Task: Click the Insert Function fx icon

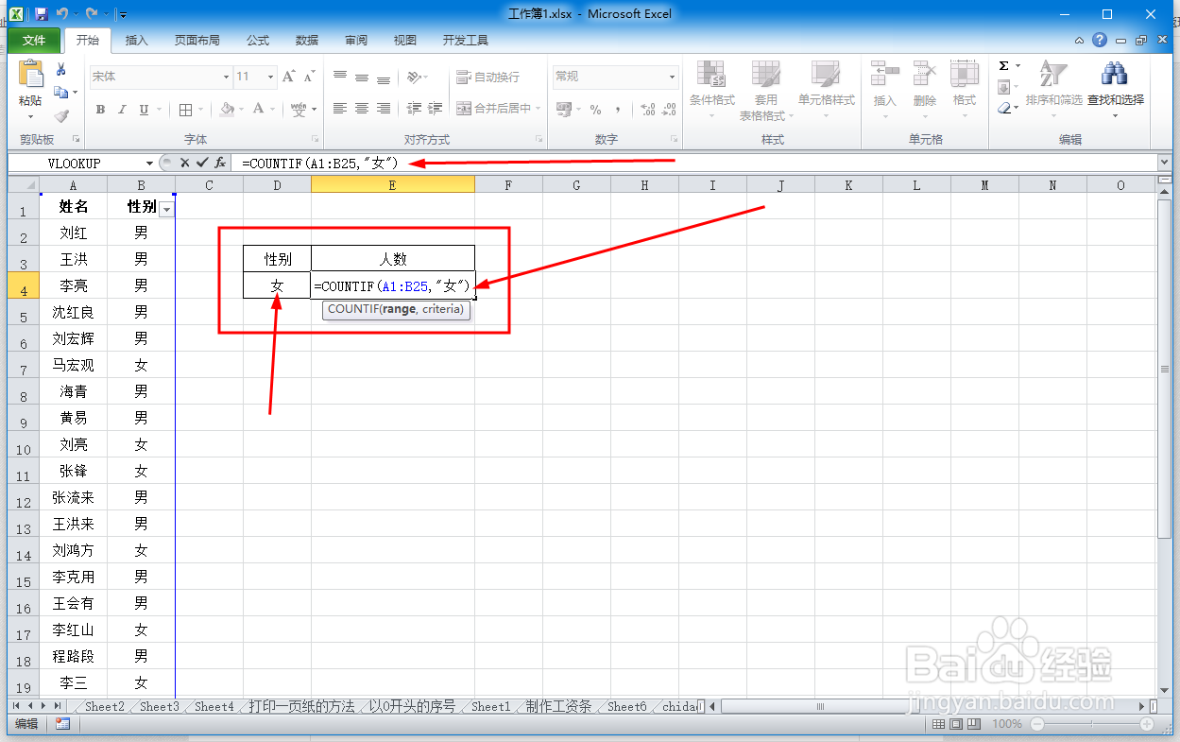Action: 220,163
